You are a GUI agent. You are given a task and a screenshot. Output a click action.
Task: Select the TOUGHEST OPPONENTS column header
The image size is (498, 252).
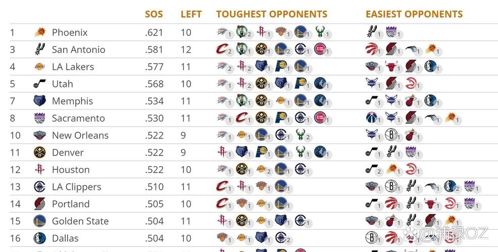tap(272, 14)
